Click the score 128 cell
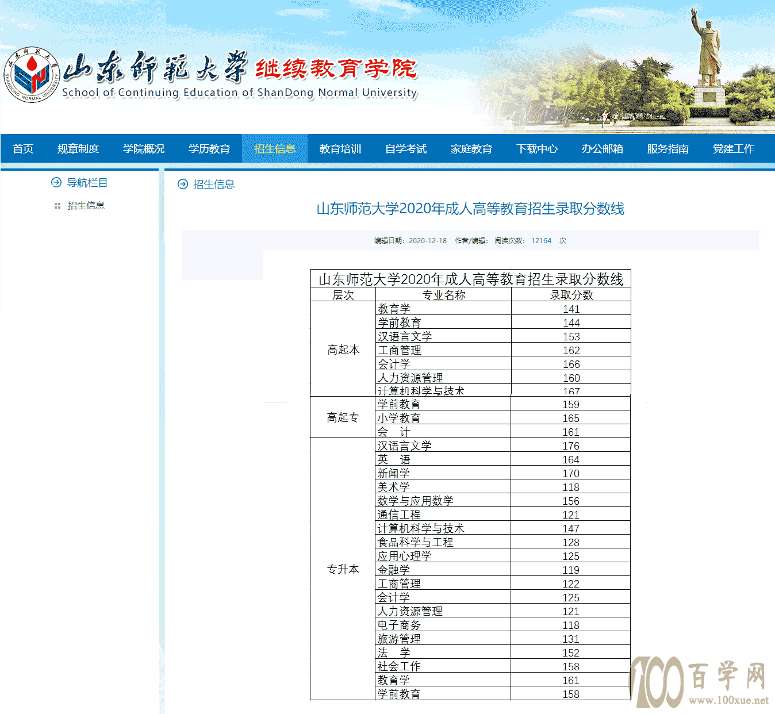Screen dimensions: 775x714 coord(571,542)
